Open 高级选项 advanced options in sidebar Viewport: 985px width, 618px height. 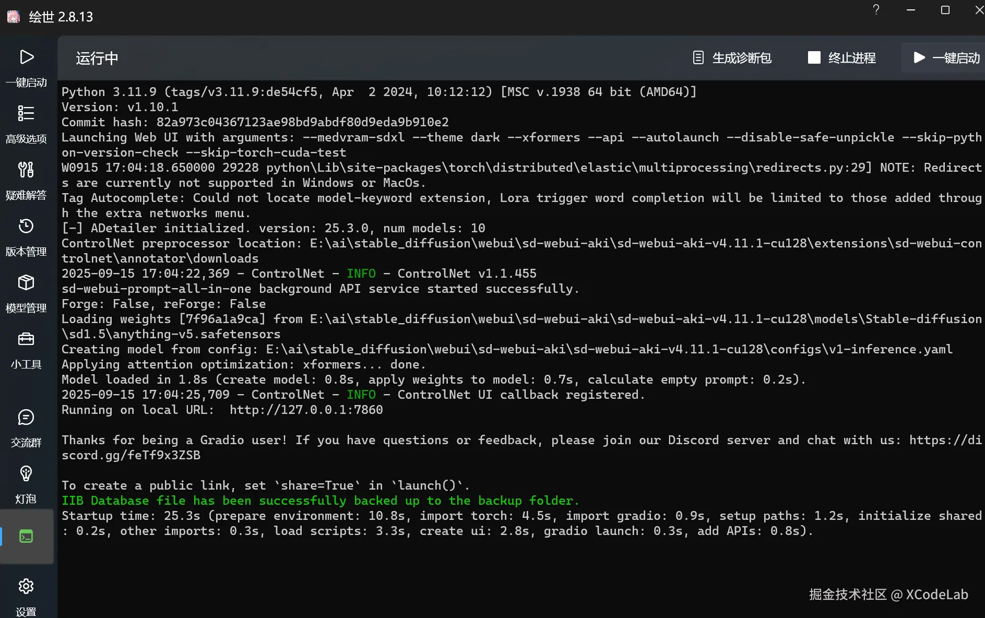[x=26, y=124]
